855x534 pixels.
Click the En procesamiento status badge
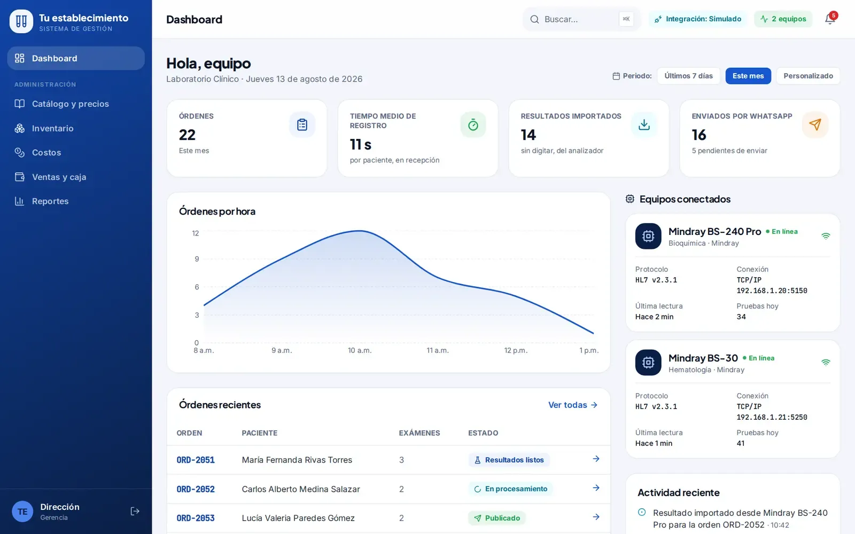pyautogui.click(x=511, y=489)
